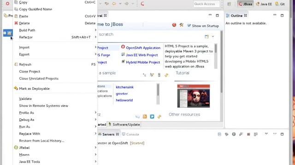Open the Export submenu
Viewport: 295px width, 165px height.
pos(55,55)
